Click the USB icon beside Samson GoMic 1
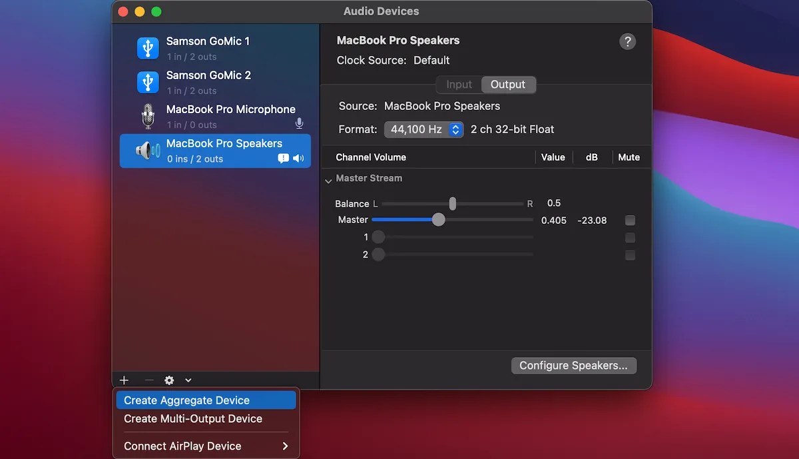The height and width of the screenshot is (459, 799). tap(147, 48)
